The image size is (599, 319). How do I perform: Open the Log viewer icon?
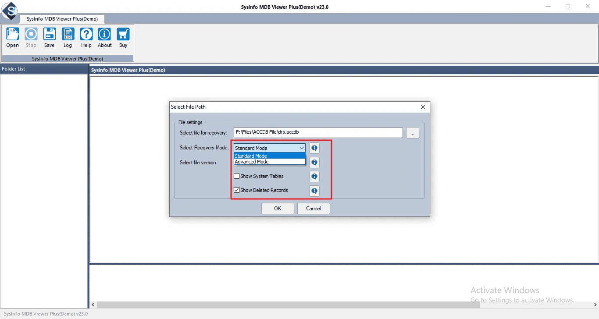click(68, 37)
